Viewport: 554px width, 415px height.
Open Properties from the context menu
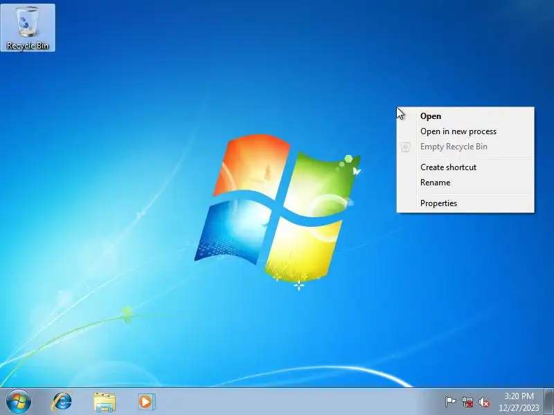pos(465,203)
